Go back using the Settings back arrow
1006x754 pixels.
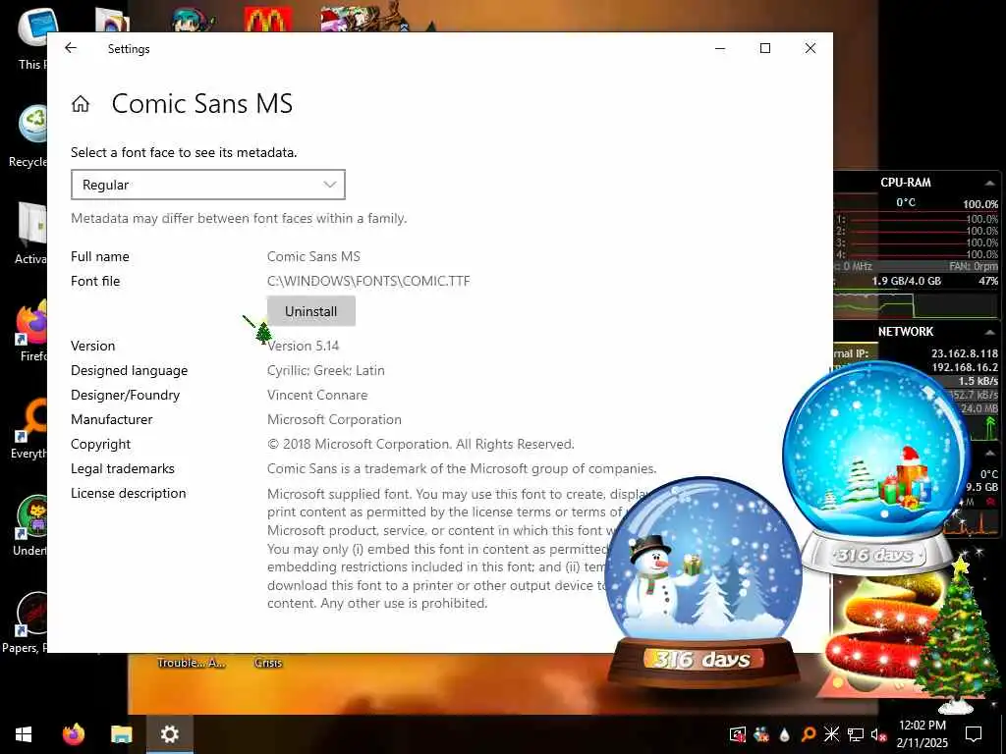point(71,48)
